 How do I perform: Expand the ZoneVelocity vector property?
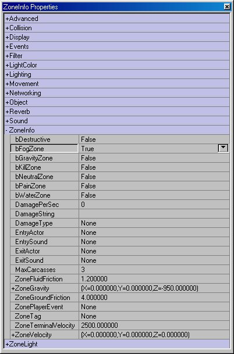(13, 335)
